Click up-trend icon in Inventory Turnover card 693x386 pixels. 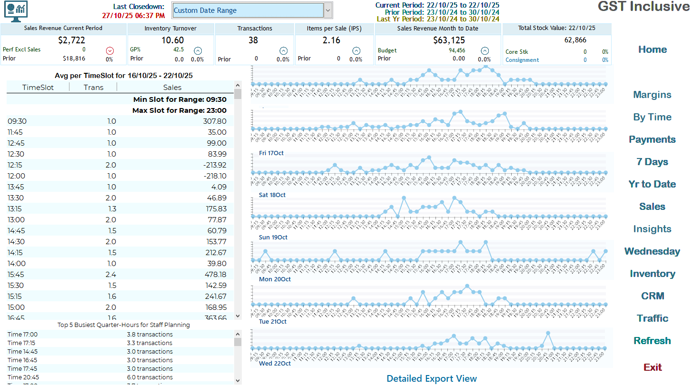(198, 50)
